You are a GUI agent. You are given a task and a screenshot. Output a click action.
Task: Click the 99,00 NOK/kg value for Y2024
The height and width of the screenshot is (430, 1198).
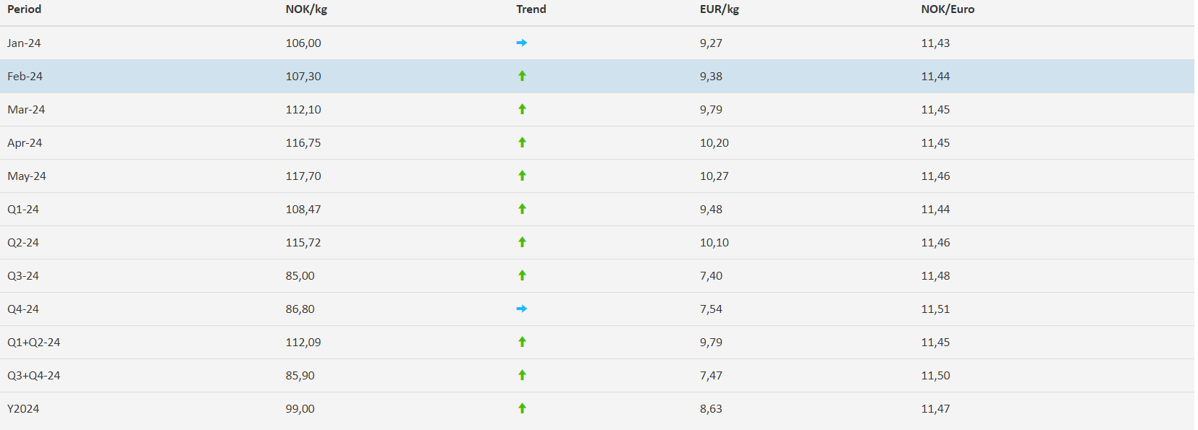300,409
